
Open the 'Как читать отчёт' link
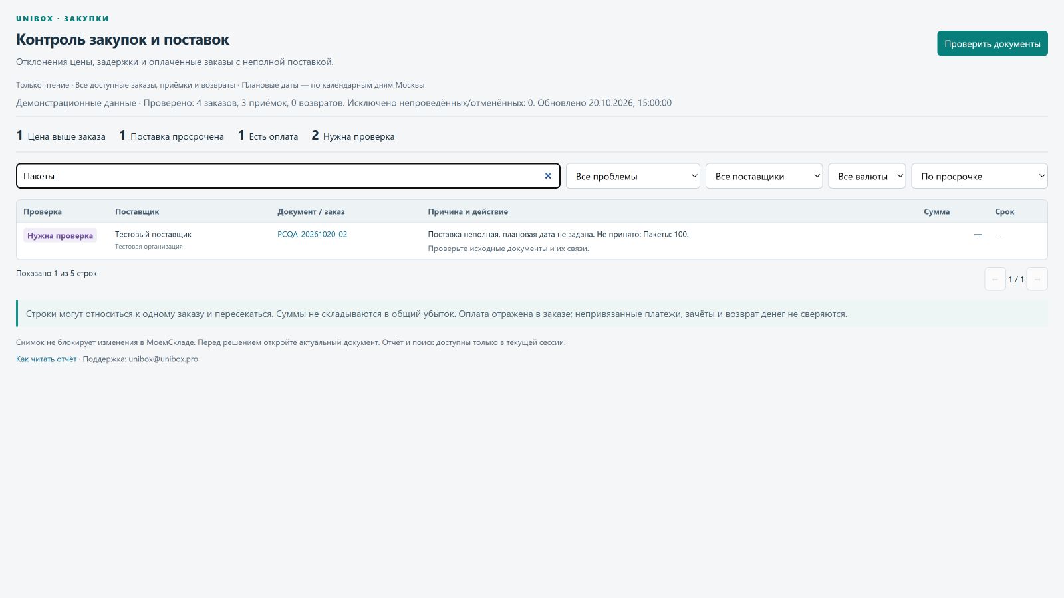pyautogui.click(x=46, y=359)
